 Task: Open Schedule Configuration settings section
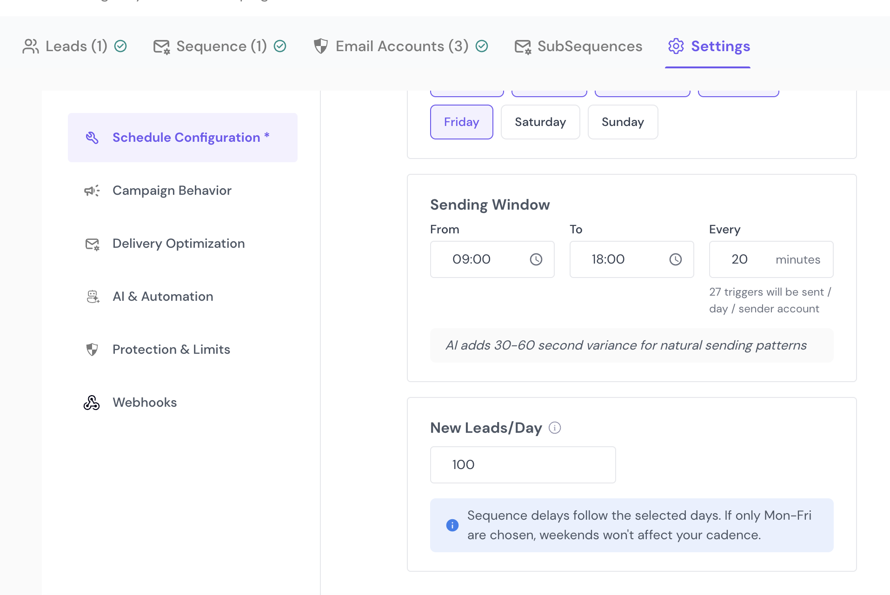tap(183, 138)
